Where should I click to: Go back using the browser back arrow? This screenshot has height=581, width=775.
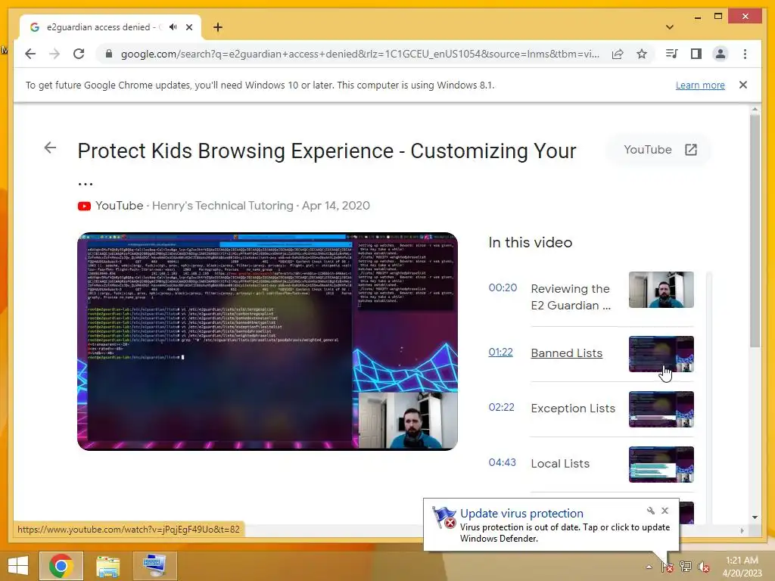click(30, 54)
